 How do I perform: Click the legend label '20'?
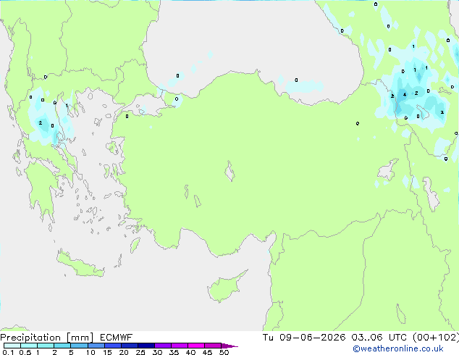tap(124, 352)
